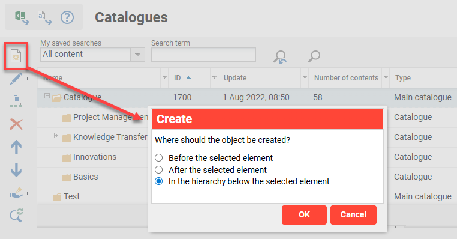Click the create new object icon
The height and width of the screenshot is (239, 457).
[16, 56]
